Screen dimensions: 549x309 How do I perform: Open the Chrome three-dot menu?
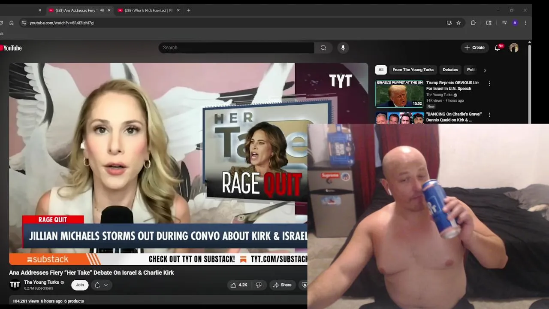click(x=525, y=23)
